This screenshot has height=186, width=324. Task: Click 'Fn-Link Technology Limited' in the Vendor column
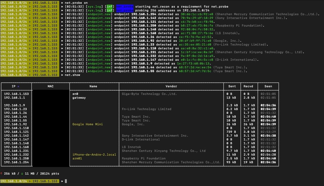(146, 109)
